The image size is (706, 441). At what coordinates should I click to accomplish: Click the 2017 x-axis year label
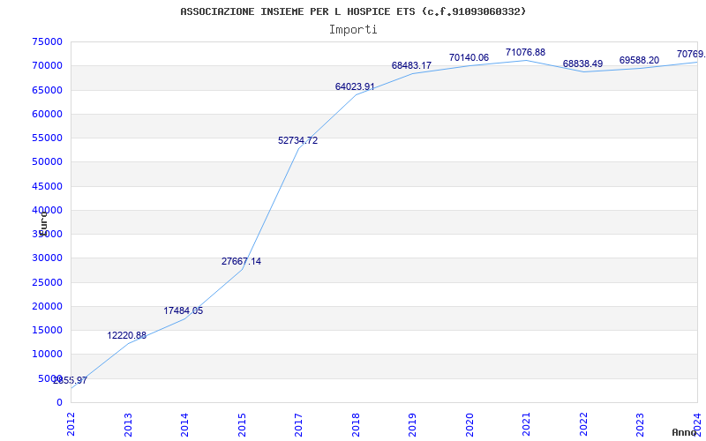[298, 423]
